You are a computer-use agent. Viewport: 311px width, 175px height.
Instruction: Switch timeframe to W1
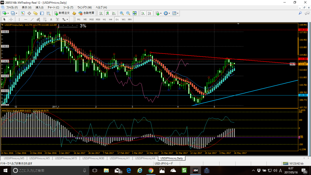(124, 19)
